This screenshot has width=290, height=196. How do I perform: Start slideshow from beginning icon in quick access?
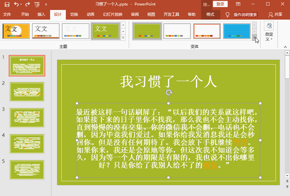(x=37, y=4)
